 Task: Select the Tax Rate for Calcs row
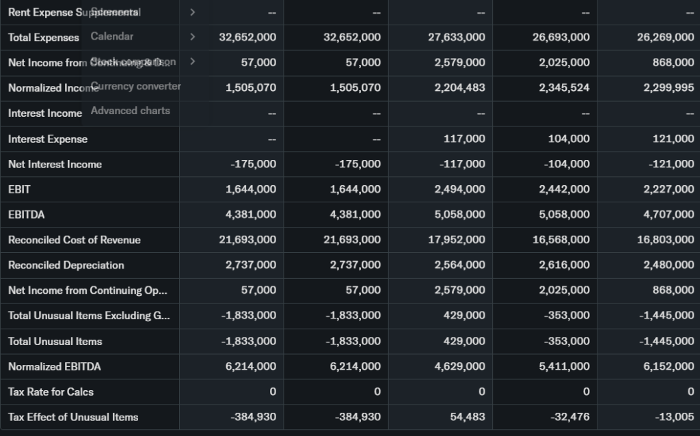[51, 392]
